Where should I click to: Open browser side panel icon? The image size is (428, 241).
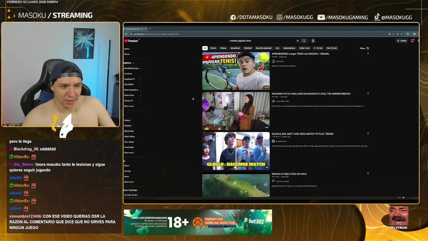[x=414, y=34]
